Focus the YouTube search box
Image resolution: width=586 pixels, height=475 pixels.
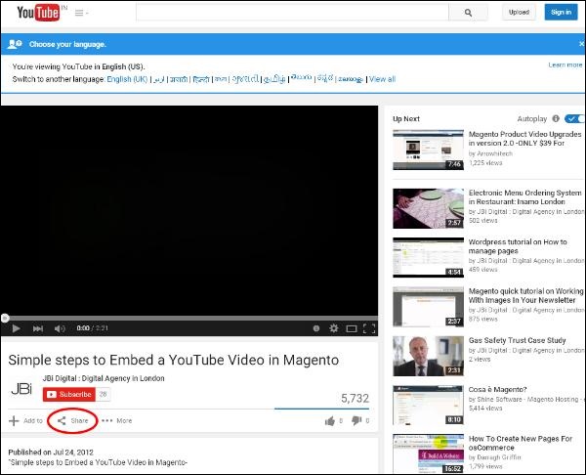pyautogui.click(x=292, y=13)
